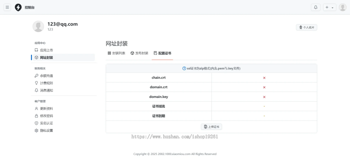Click the domain.key row label
Screen dimensions: 350x167
coord(159,97)
